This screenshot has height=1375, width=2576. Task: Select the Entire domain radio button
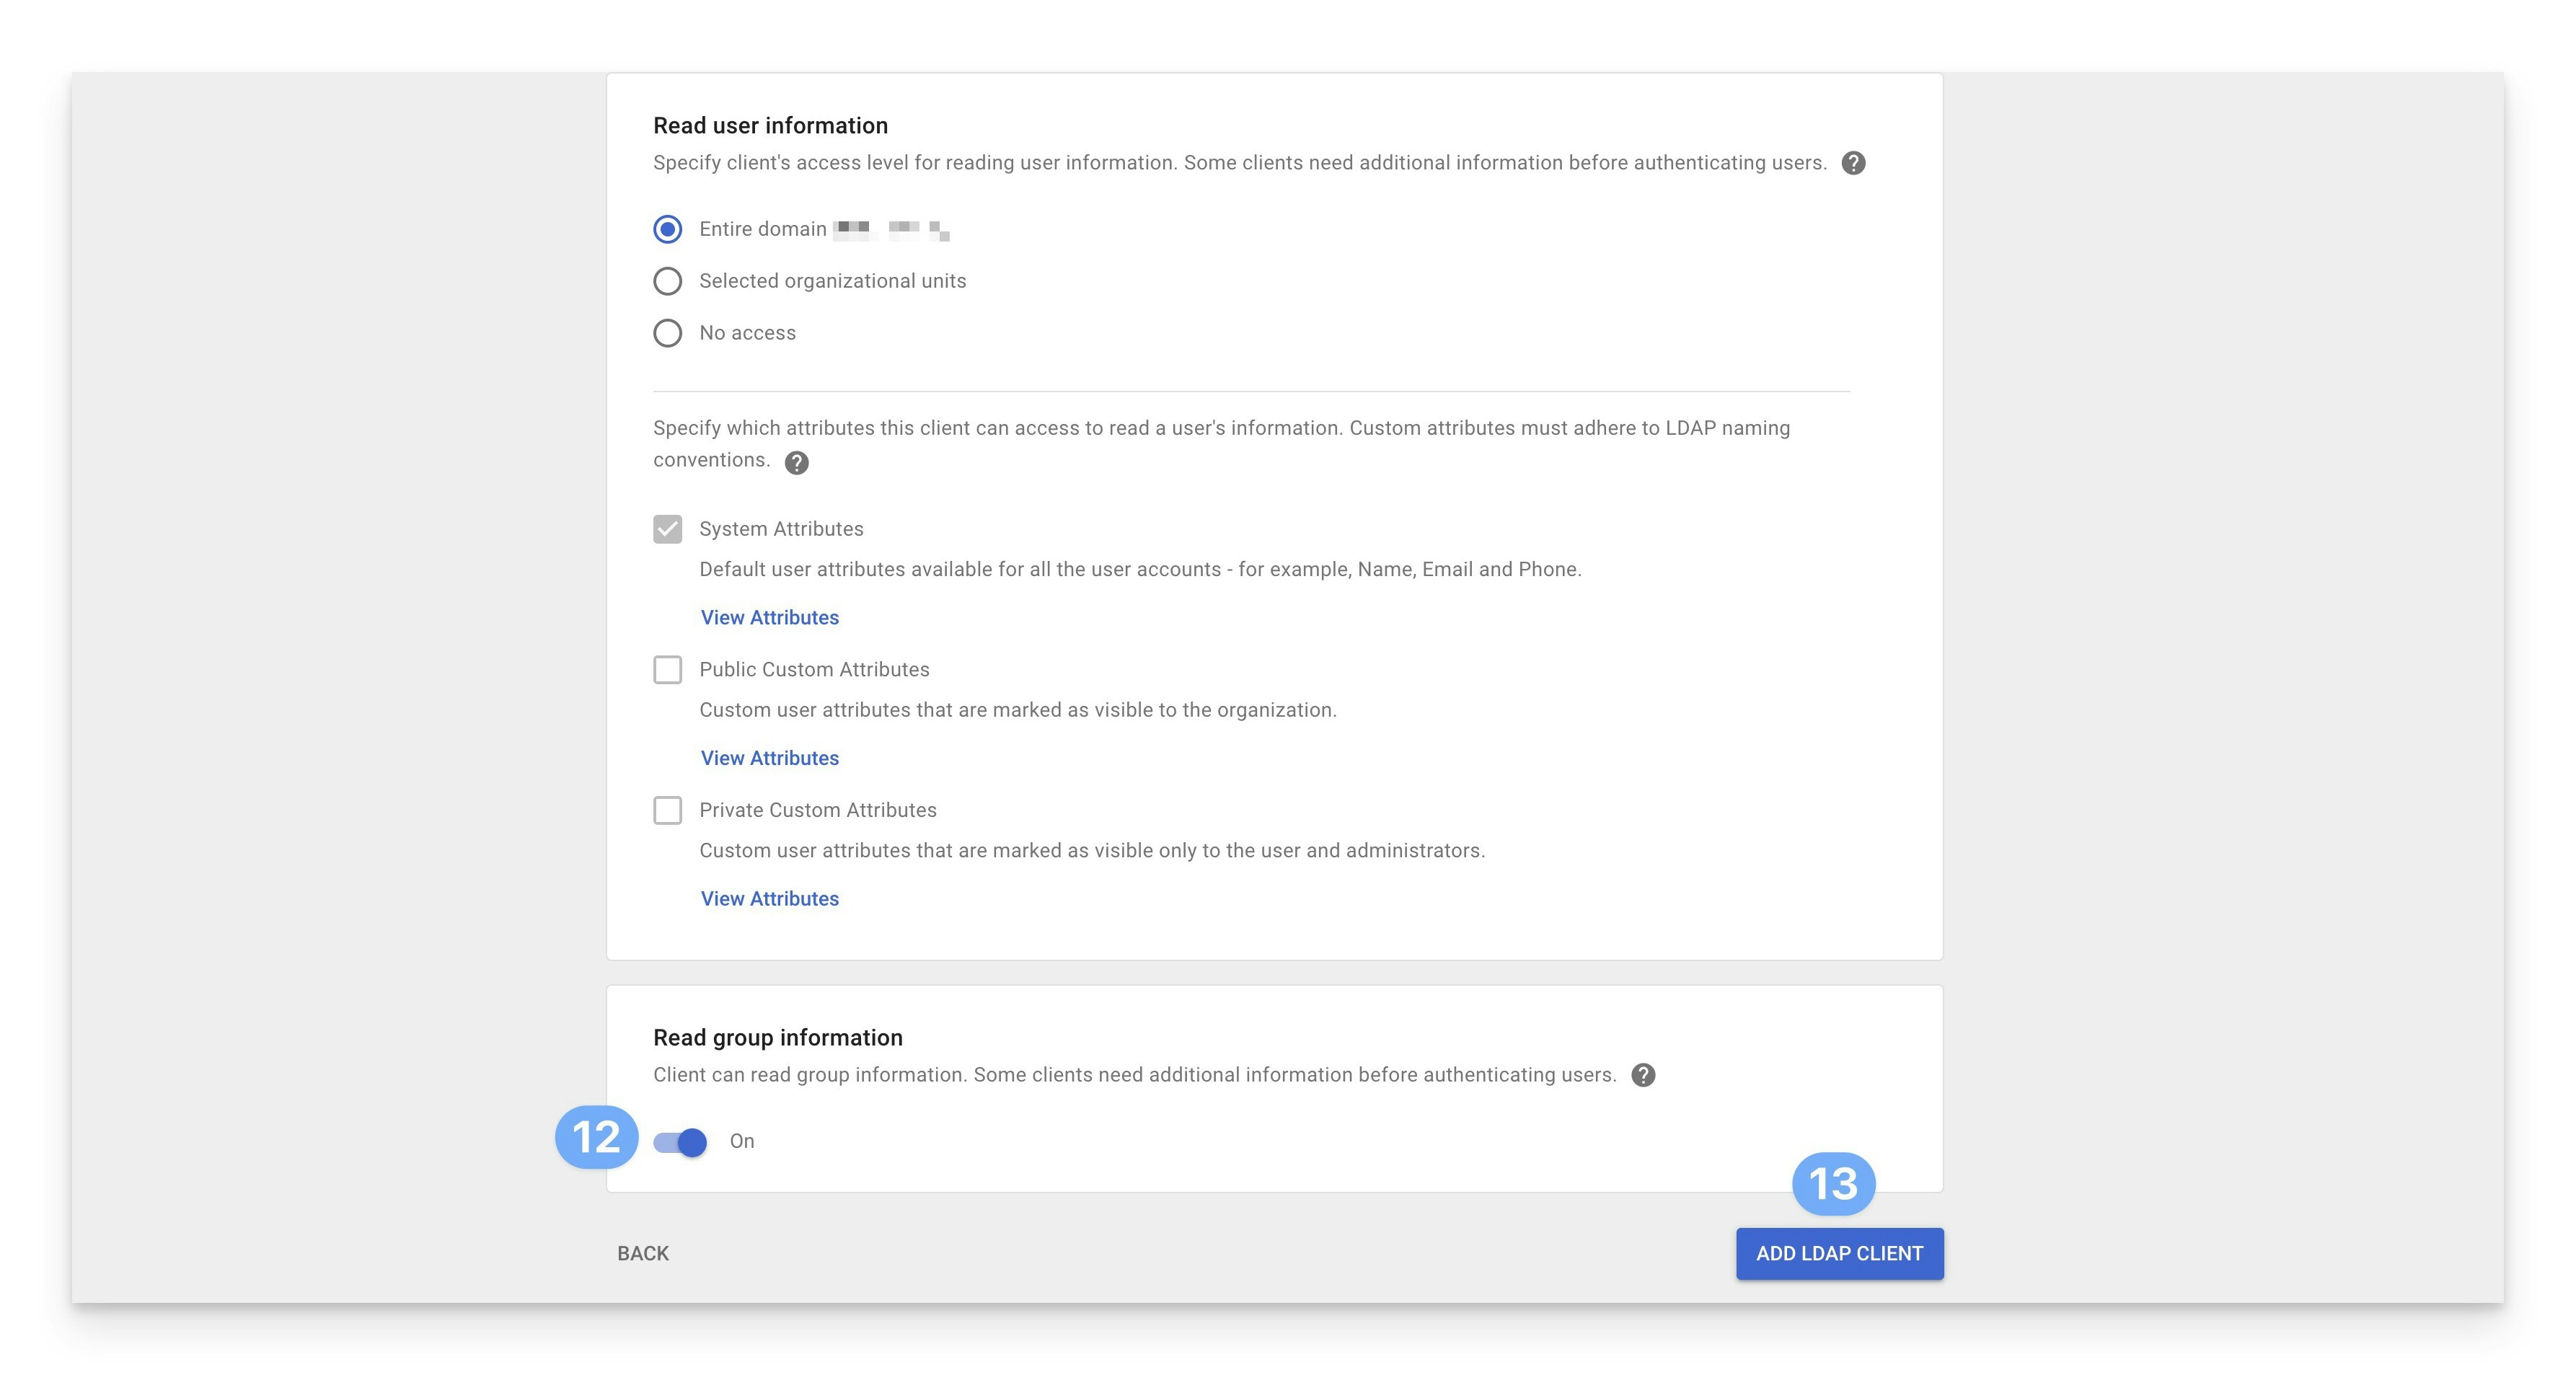(x=668, y=229)
